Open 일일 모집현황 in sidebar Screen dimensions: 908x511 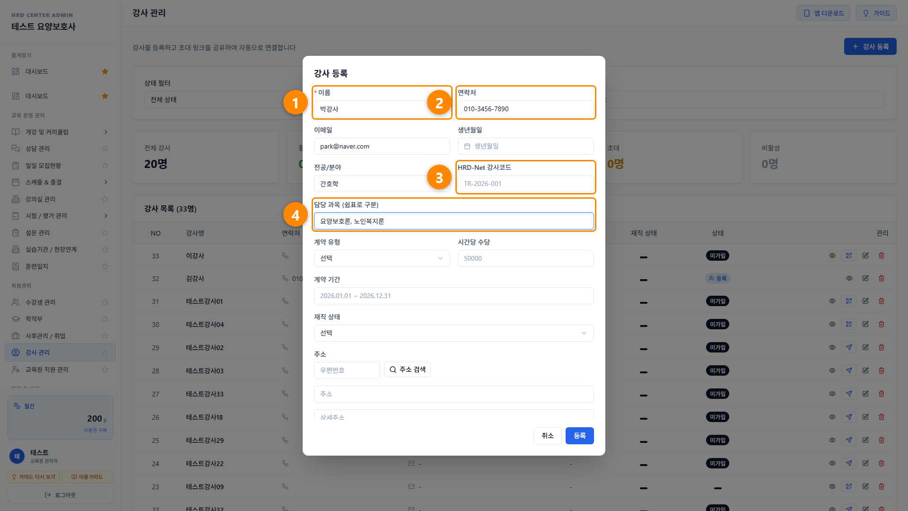[60, 166]
